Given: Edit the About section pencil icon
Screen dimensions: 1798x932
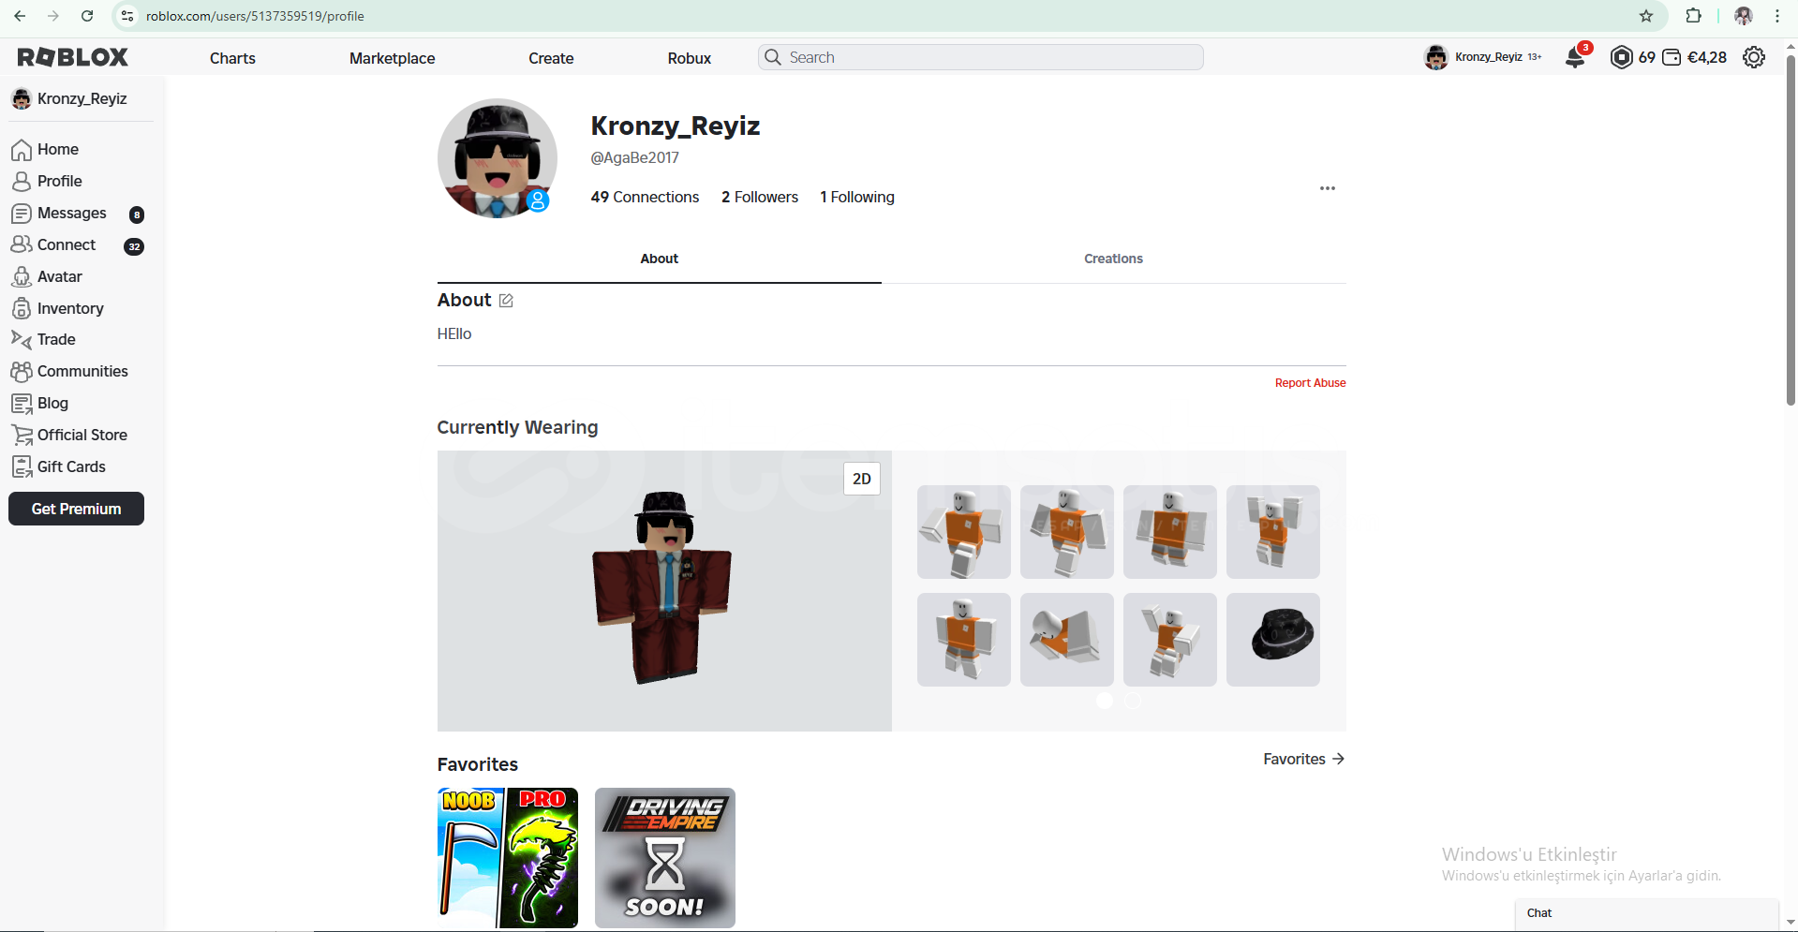Looking at the screenshot, I should (506, 301).
